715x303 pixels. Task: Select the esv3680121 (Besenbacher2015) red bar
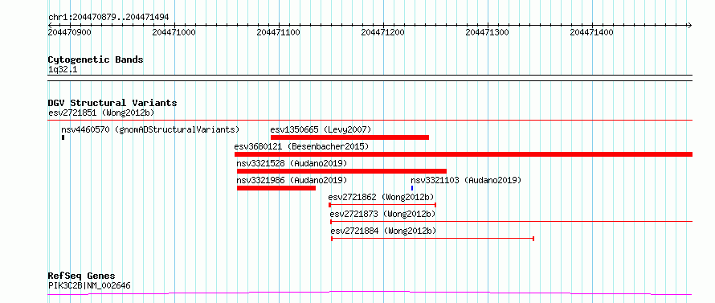pyautogui.click(x=464, y=154)
